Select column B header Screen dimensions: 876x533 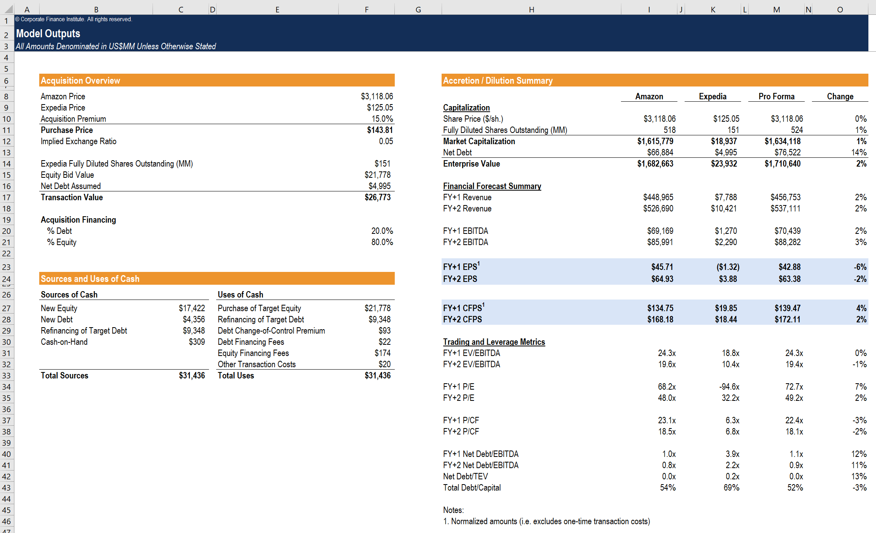96,9
